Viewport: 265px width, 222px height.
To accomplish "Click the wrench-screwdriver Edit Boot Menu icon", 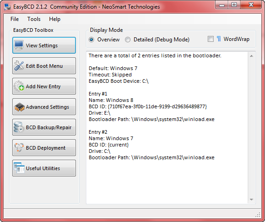I will click(19, 66).
